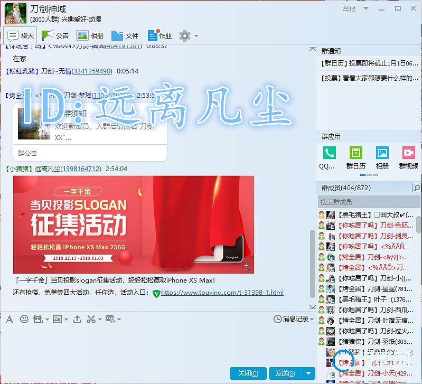Click the red SLOGAN banner image
The height and width of the screenshot is (384, 422).
point(133,224)
